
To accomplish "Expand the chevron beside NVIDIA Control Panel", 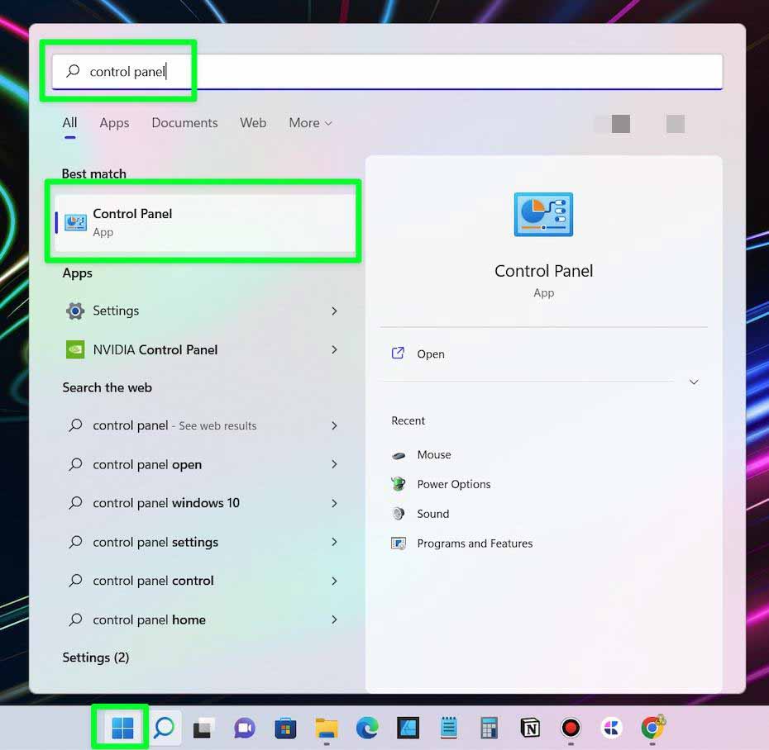I will (334, 349).
